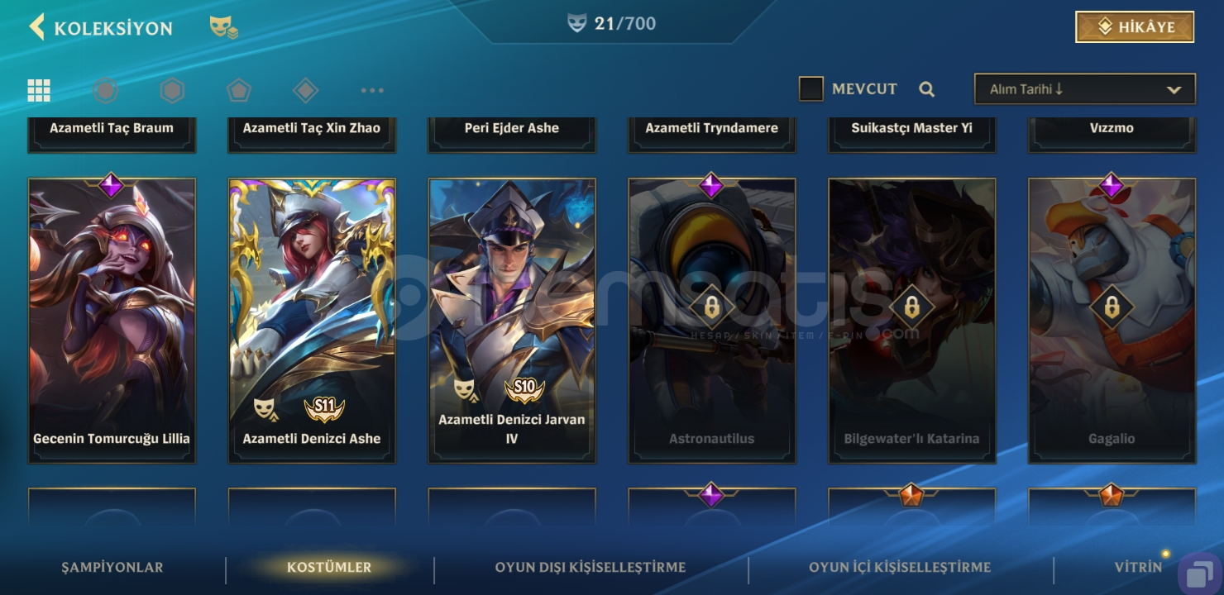Filter by the diamond rarity icon
The width and height of the screenshot is (1224, 595).
(306, 90)
